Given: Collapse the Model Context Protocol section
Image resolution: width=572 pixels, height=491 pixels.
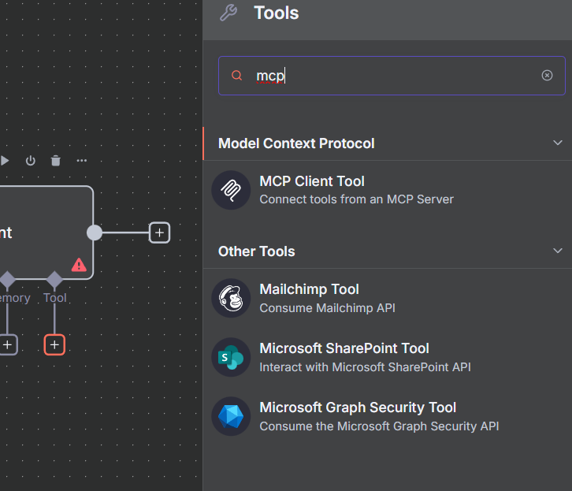Looking at the screenshot, I should [x=557, y=143].
